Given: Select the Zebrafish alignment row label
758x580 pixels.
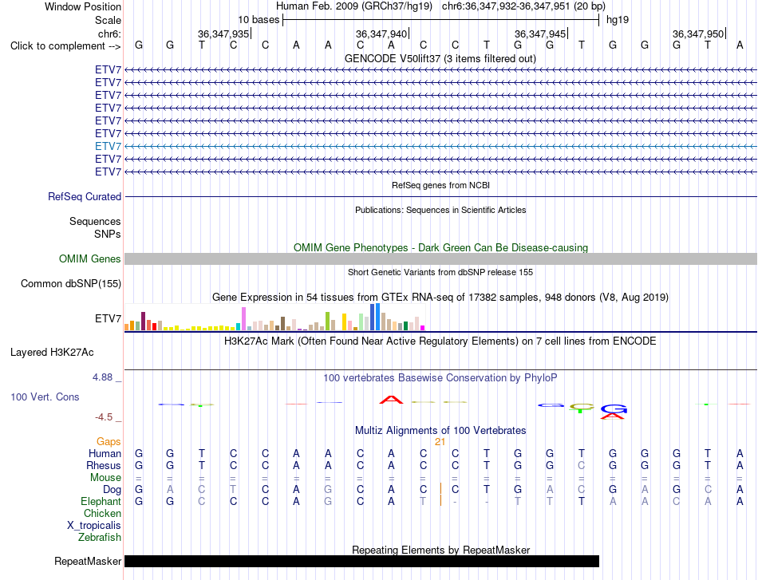Looking at the screenshot, I should pyautogui.click(x=100, y=537).
